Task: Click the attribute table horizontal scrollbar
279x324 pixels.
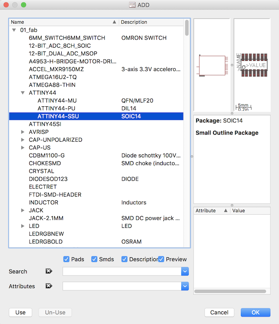Action: (230, 292)
